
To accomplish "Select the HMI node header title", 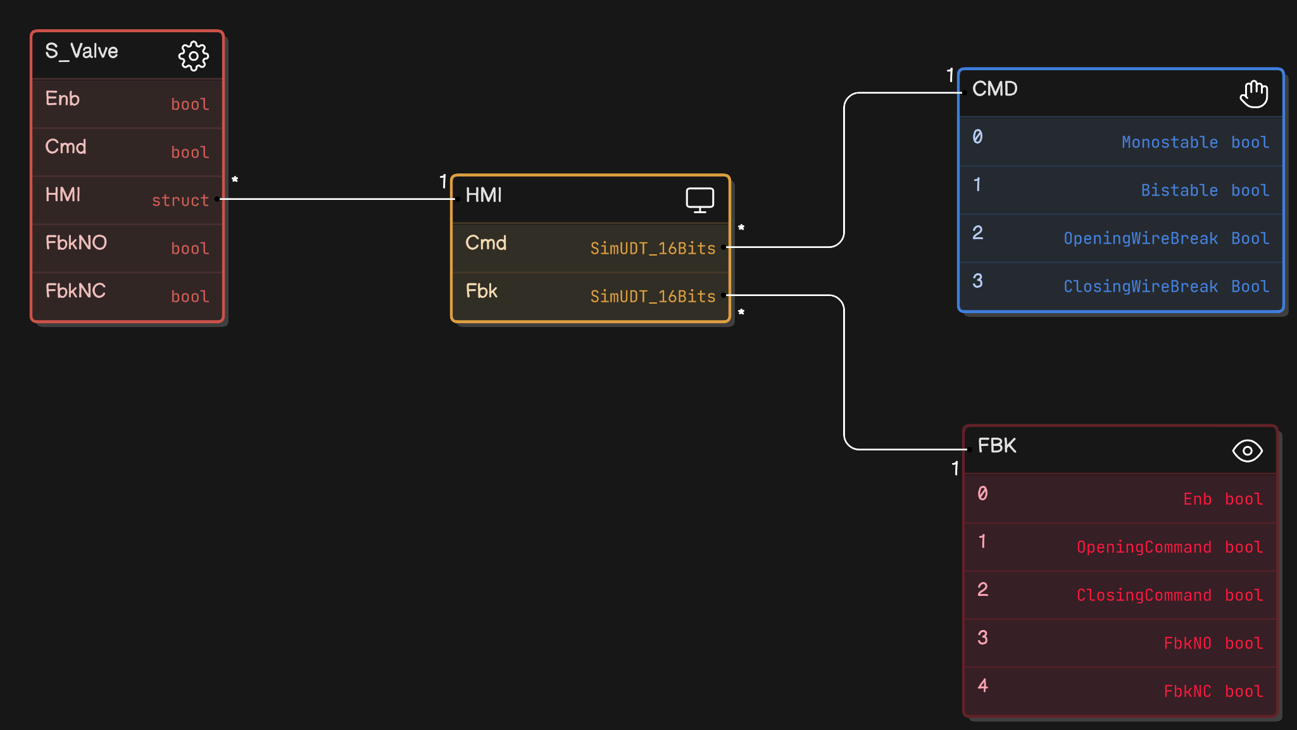I will (484, 195).
